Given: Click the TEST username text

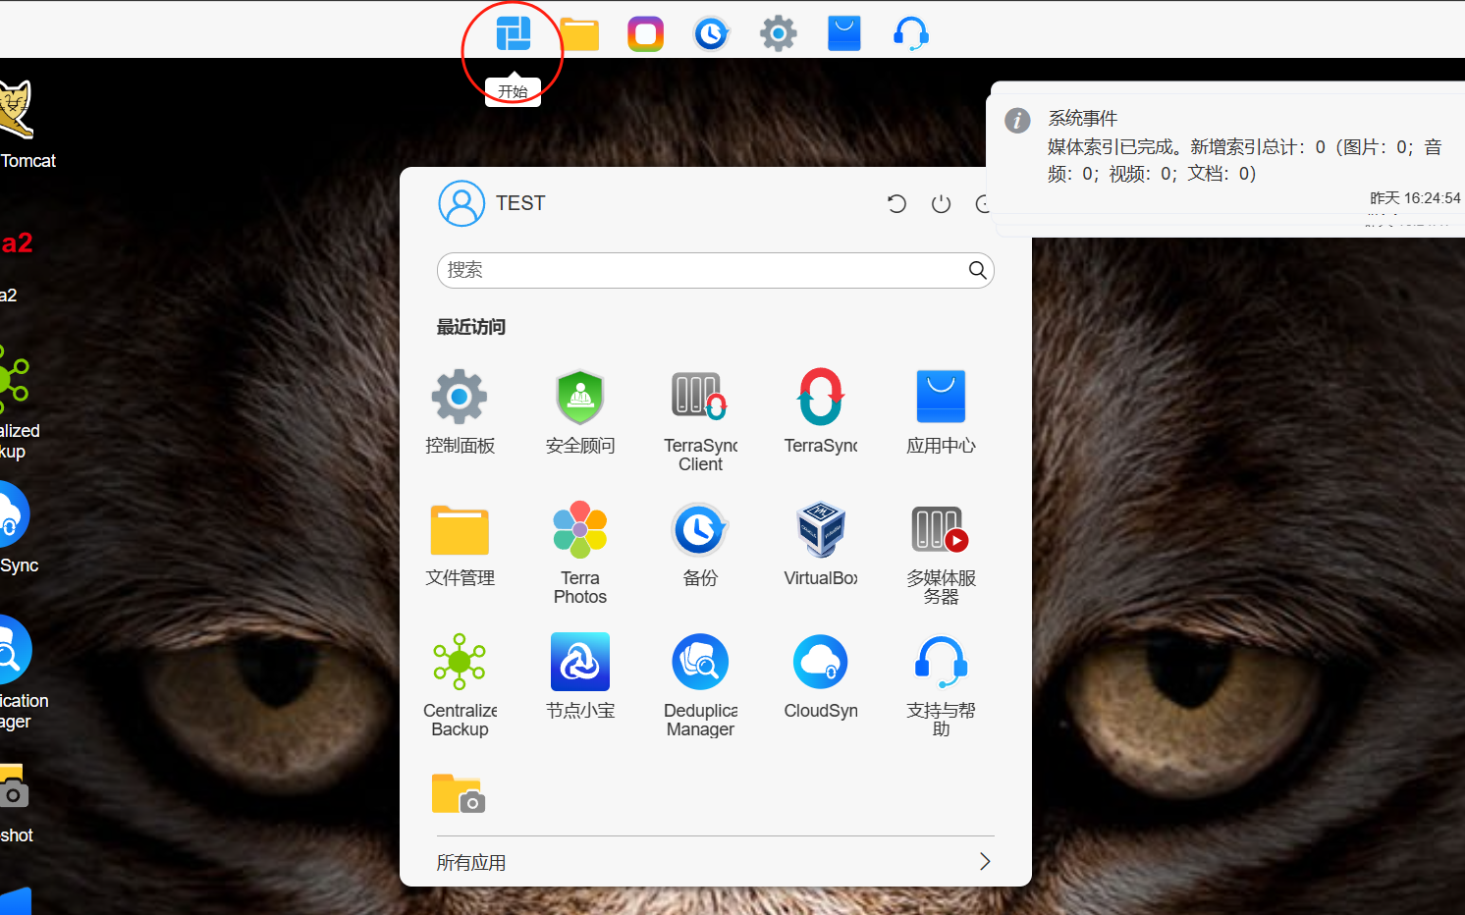Looking at the screenshot, I should tap(520, 203).
